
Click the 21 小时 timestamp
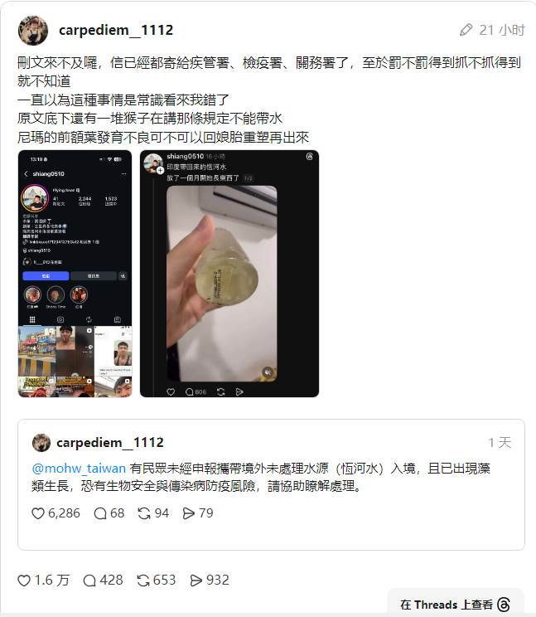[x=502, y=30]
